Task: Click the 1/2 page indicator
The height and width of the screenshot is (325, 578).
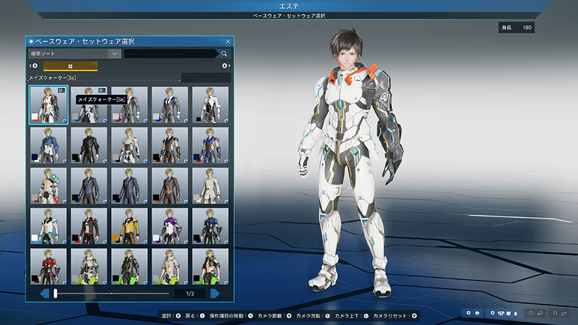Action: point(190,294)
